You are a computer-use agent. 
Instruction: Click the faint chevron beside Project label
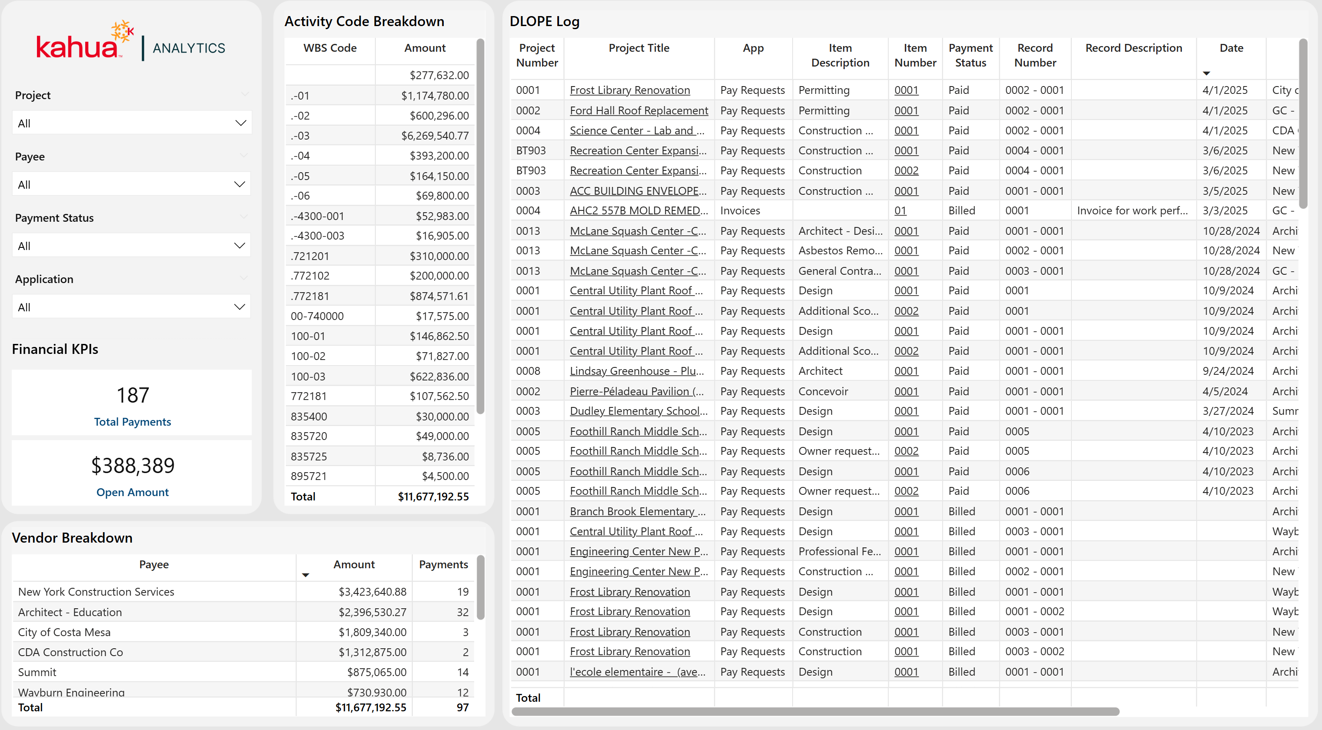[x=245, y=94]
